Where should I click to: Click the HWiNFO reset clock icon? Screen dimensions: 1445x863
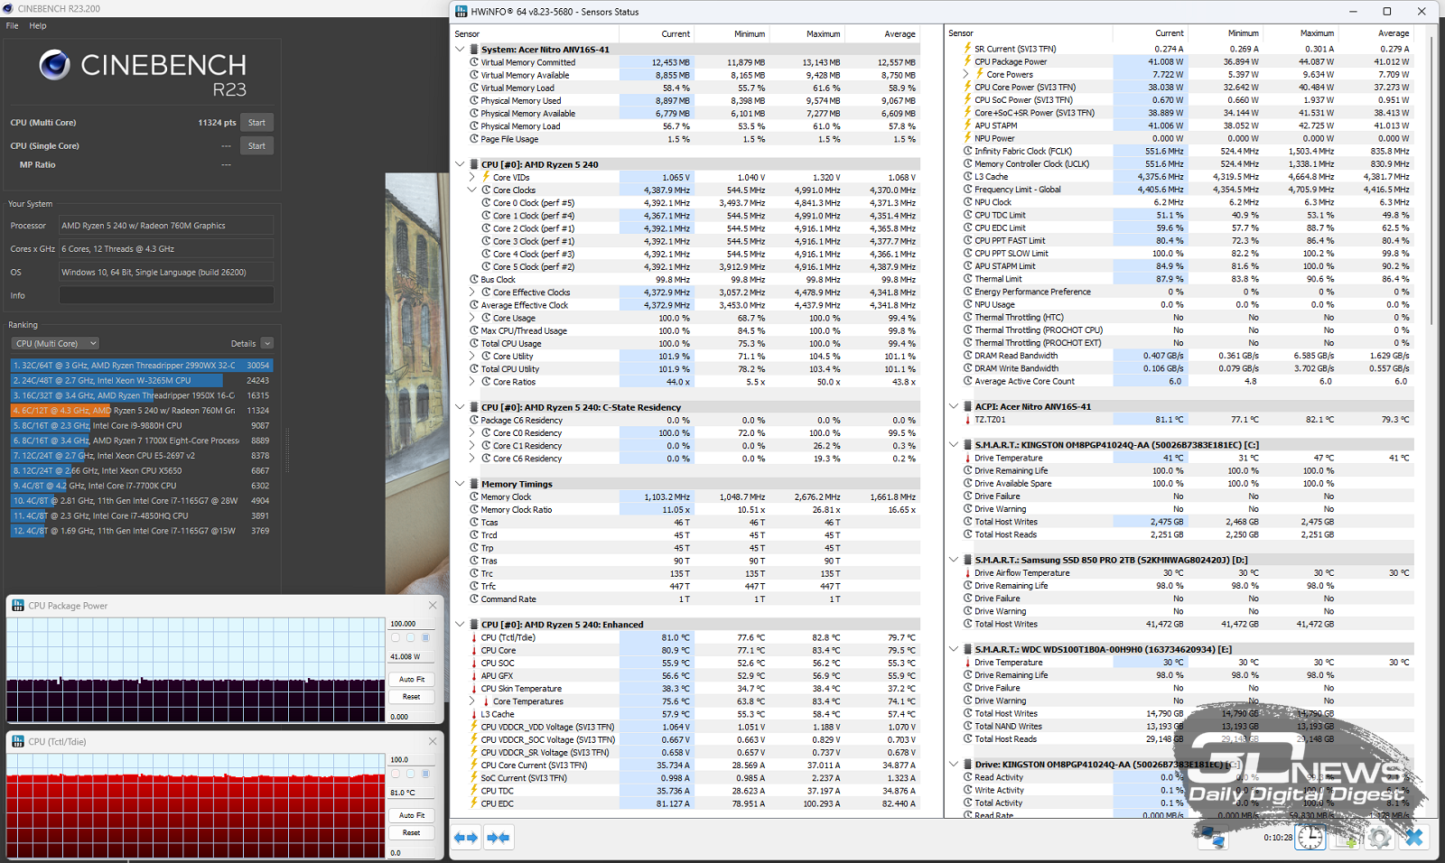pyautogui.click(x=1310, y=838)
